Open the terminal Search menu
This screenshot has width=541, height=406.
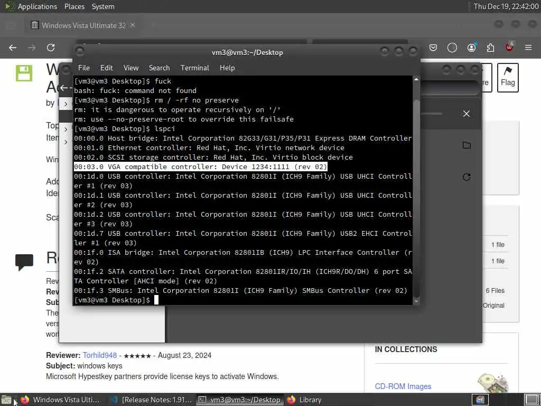point(159,68)
